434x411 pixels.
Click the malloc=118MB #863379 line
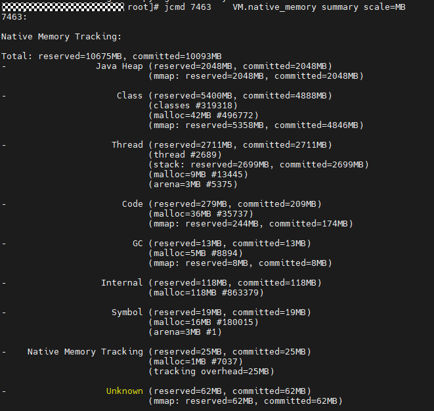tap(206, 292)
